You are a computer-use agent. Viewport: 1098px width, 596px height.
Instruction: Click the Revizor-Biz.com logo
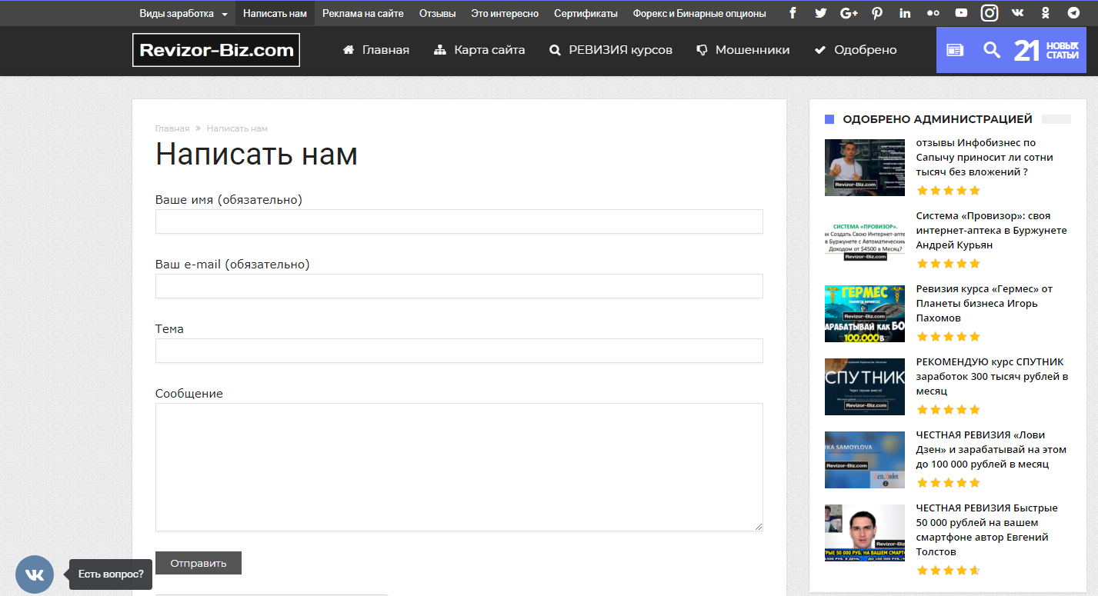tap(216, 50)
